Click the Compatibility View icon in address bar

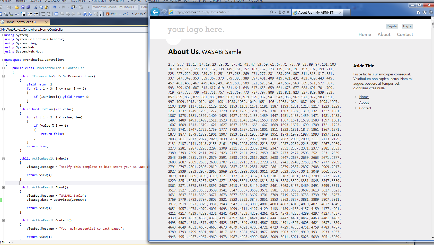[x=280, y=12]
